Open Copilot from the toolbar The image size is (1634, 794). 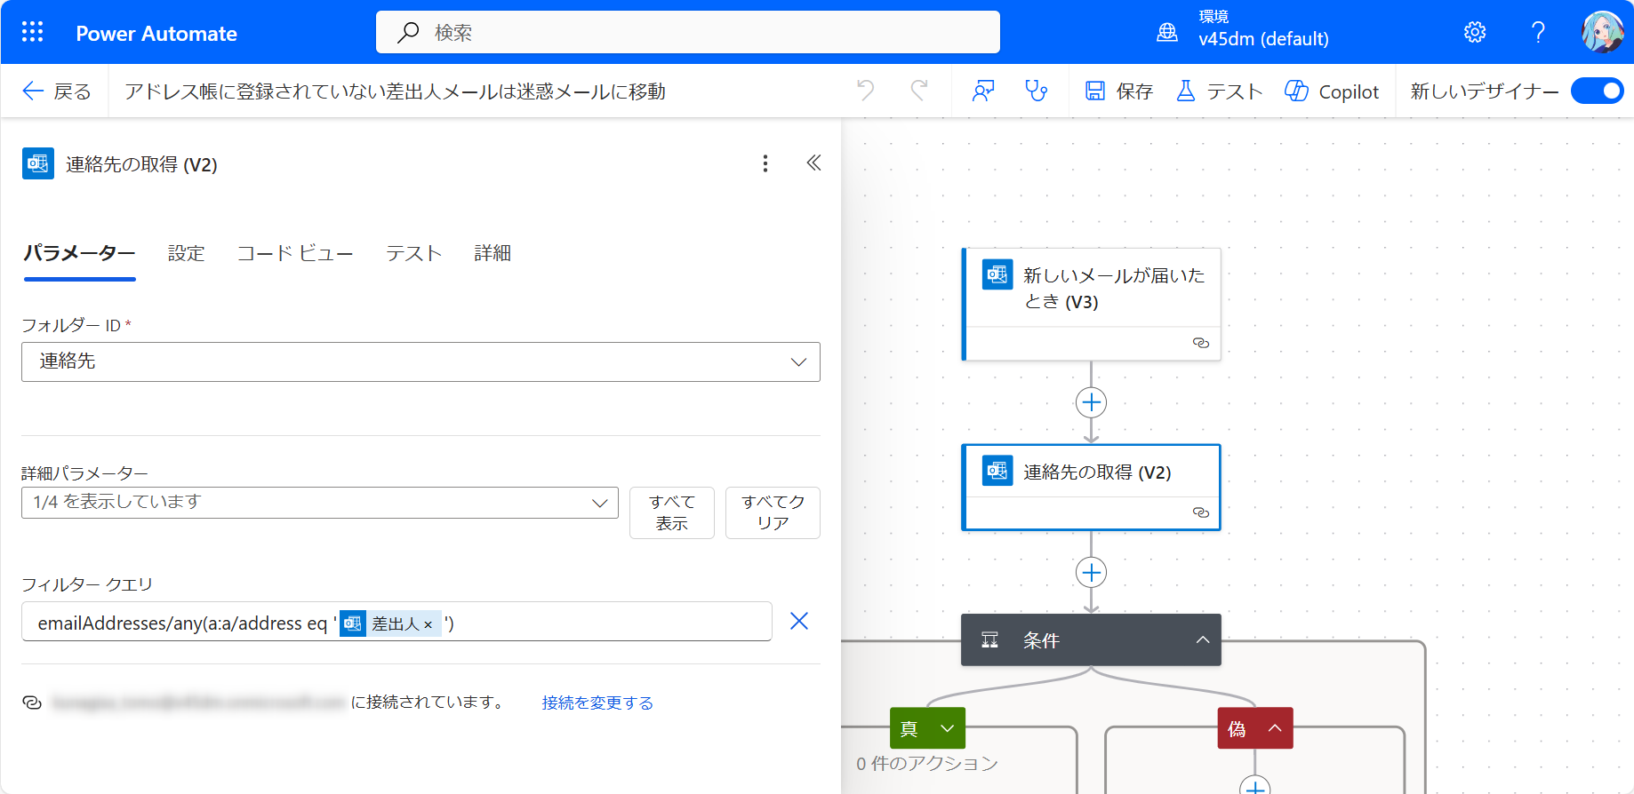1332,91
